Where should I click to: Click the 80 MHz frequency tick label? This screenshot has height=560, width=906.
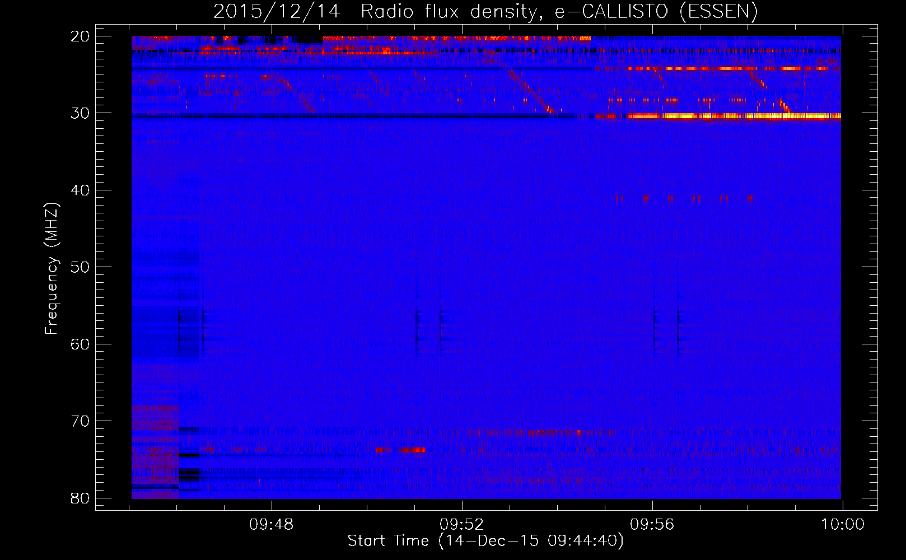[x=81, y=498]
